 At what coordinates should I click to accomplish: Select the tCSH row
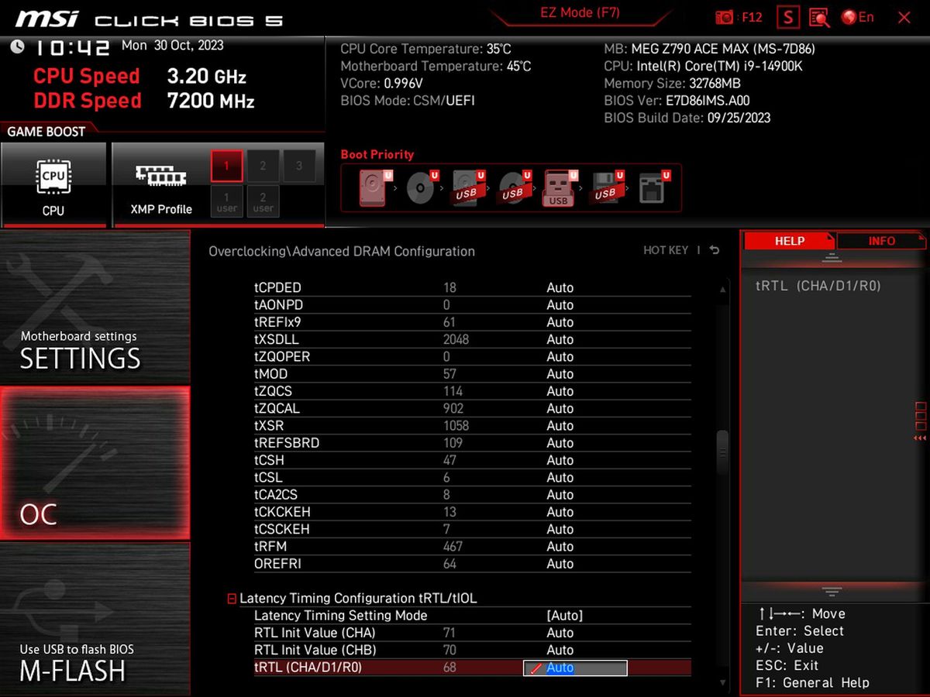point(473,460)
